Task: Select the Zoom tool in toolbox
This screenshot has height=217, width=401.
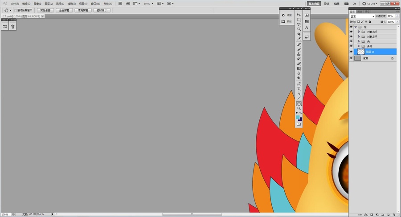Action: tap(299, 108)
